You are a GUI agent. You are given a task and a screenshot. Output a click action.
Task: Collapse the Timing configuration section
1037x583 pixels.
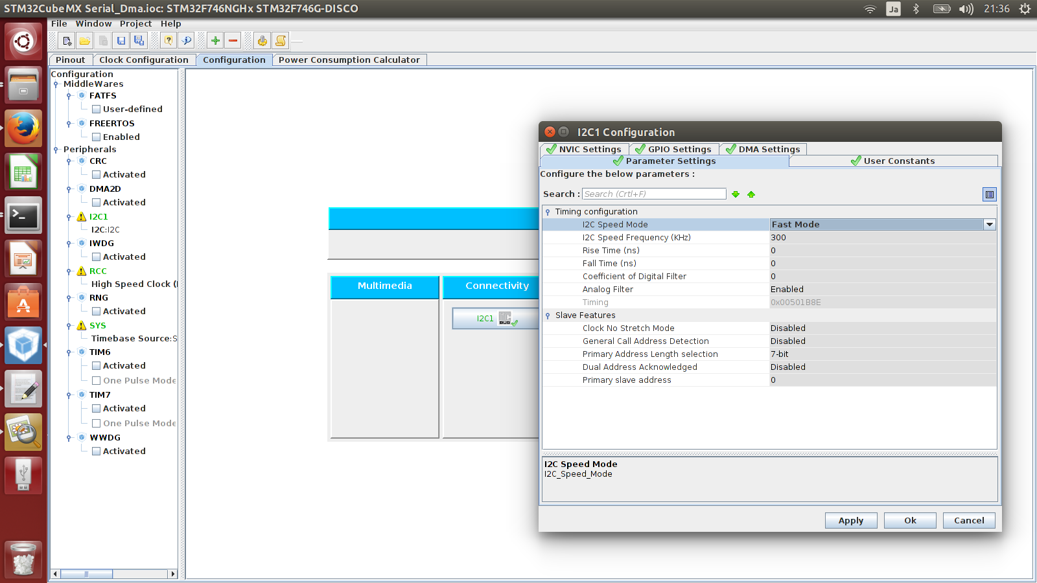click(548, 212)
